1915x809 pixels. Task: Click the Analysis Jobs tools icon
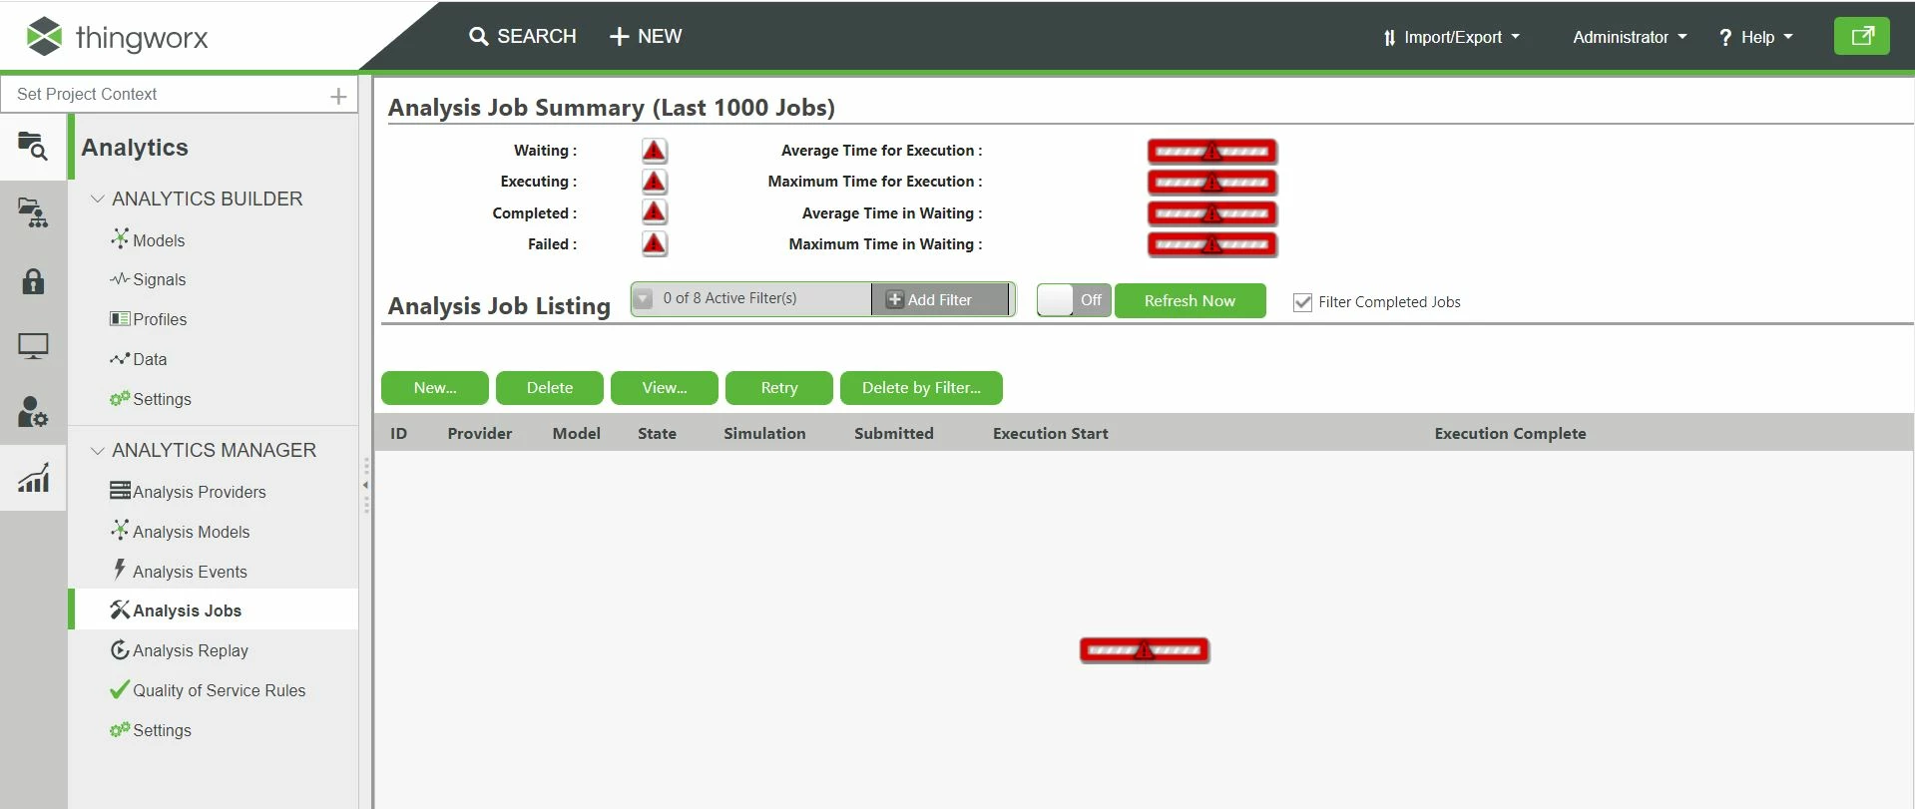[120, 609]
